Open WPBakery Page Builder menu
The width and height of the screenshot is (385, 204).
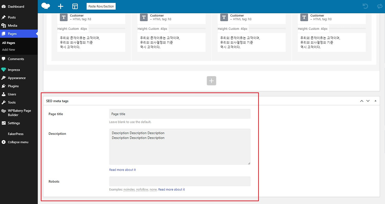(19, 113)
